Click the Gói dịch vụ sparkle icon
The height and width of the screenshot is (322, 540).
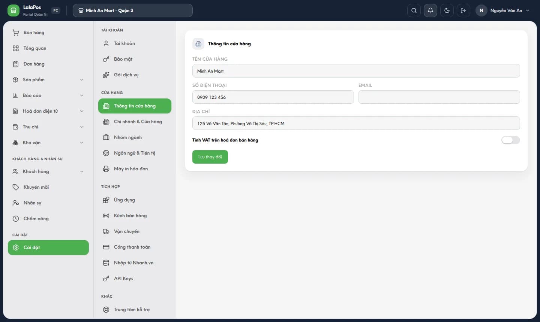[x=106, y=75]
